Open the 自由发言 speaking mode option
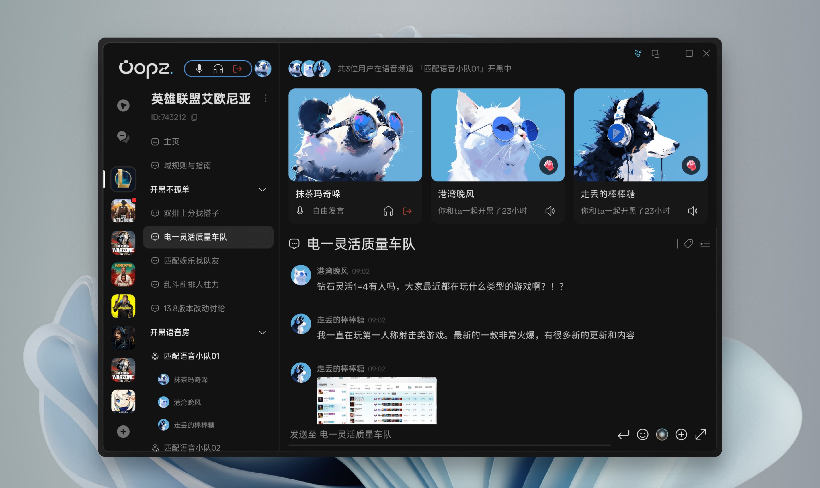 tap(328, 211)
